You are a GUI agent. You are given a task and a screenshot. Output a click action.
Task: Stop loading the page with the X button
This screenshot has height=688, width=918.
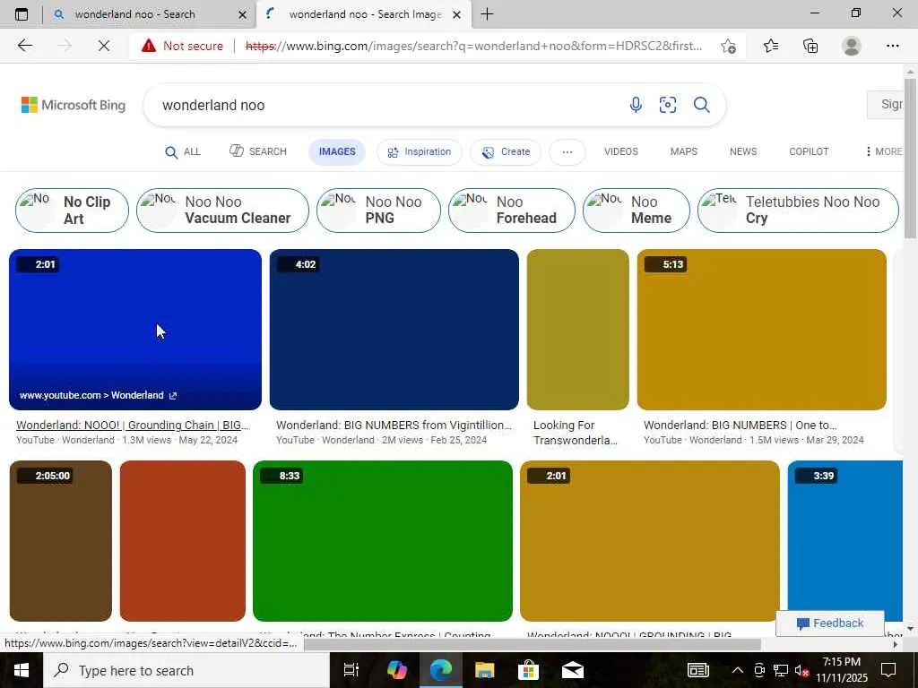pyautogui.click(x=104, y=46)
